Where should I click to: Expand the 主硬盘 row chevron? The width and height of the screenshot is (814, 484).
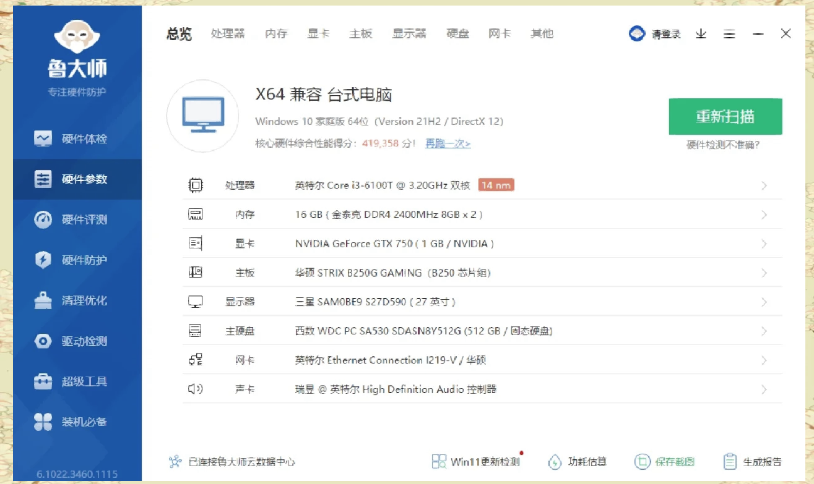pyautogui.click(x=764, y=331)
